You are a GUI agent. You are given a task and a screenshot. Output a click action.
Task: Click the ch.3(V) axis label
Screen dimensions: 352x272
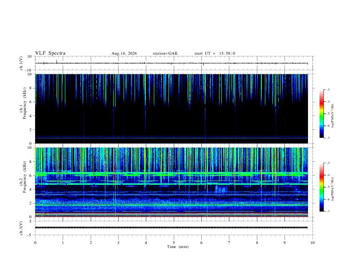tap(21, 228)
